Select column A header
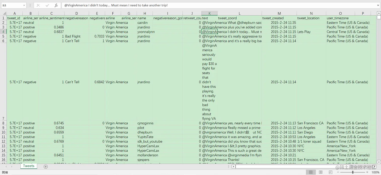The height and width of the screenshot is (175, 381). pyautogui.click(x=15, y=13)
